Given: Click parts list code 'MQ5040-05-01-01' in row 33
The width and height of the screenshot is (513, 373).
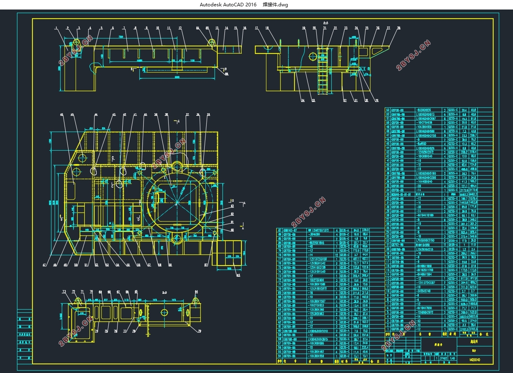Looking at the screenshot, I should click(x=401, y=194).
